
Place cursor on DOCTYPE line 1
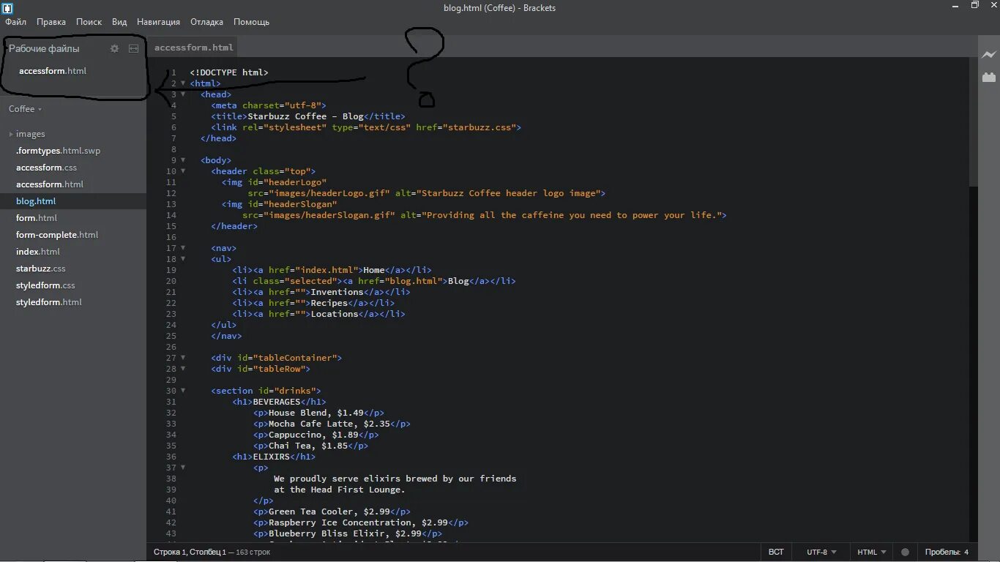[x=229, y=72]
